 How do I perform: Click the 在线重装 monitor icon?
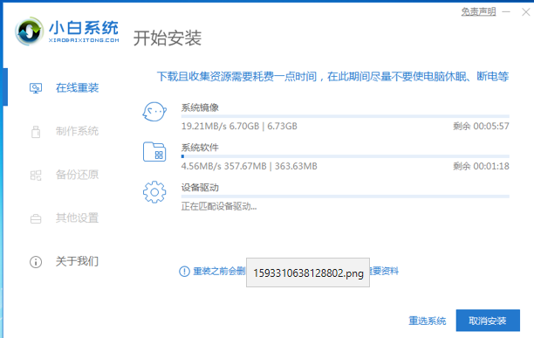click(36, 88)
